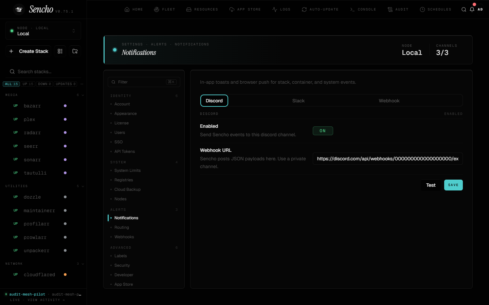Click the Schedules clock icon
The width and height of the screenshot is (489, 305).
point(422,9)
